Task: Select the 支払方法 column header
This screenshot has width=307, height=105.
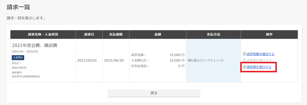Action: point(214,34)
